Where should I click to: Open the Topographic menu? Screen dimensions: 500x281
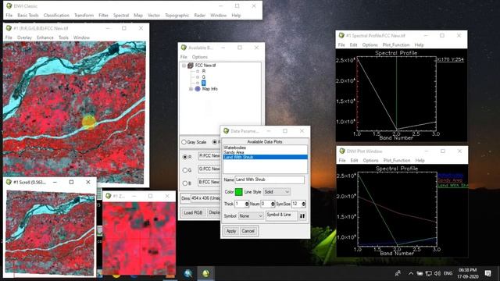(x=177, y=16)
